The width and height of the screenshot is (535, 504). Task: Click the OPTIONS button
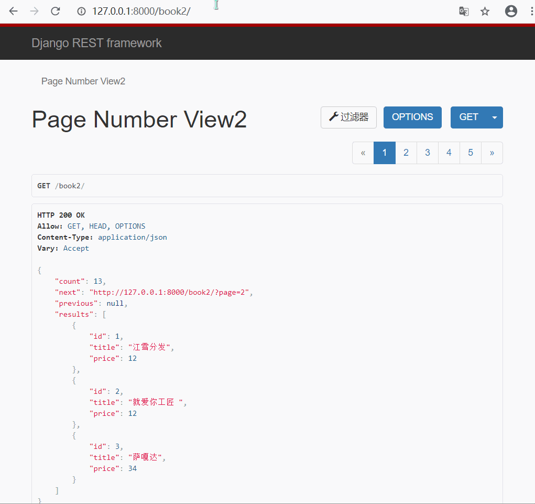click(412, 117)
